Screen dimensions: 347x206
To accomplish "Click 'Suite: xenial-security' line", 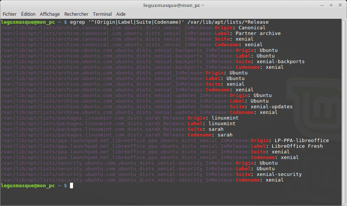I will tap(151, 174).
